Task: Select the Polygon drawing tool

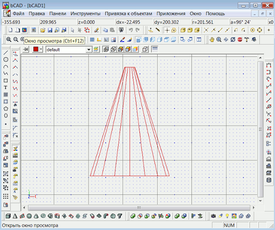Action: click(6, 109)
